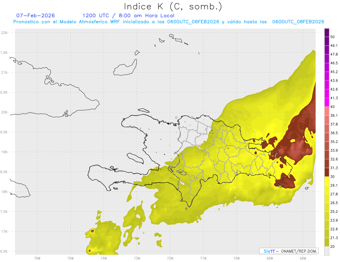Click the 'SisTT – ONAMET/REP.DOM.' credit box
The width and height of the screenshot is (340, 262).
coord(289,251)
